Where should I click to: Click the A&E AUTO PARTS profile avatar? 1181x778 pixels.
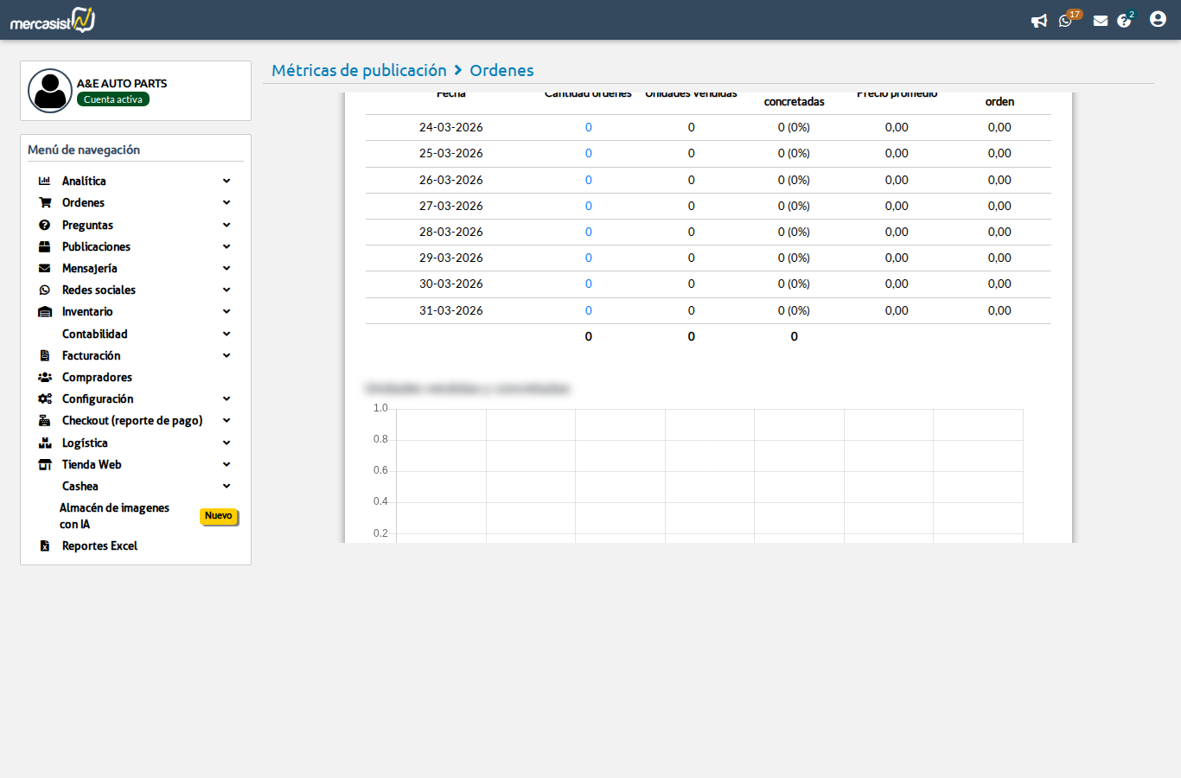[50, 91]
